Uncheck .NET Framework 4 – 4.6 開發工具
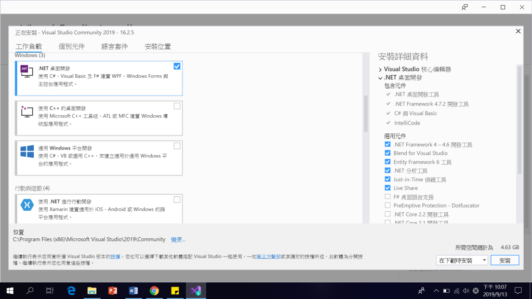 coord(388,144)
